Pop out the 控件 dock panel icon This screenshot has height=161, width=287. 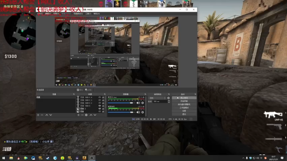[x=195, y=94]
